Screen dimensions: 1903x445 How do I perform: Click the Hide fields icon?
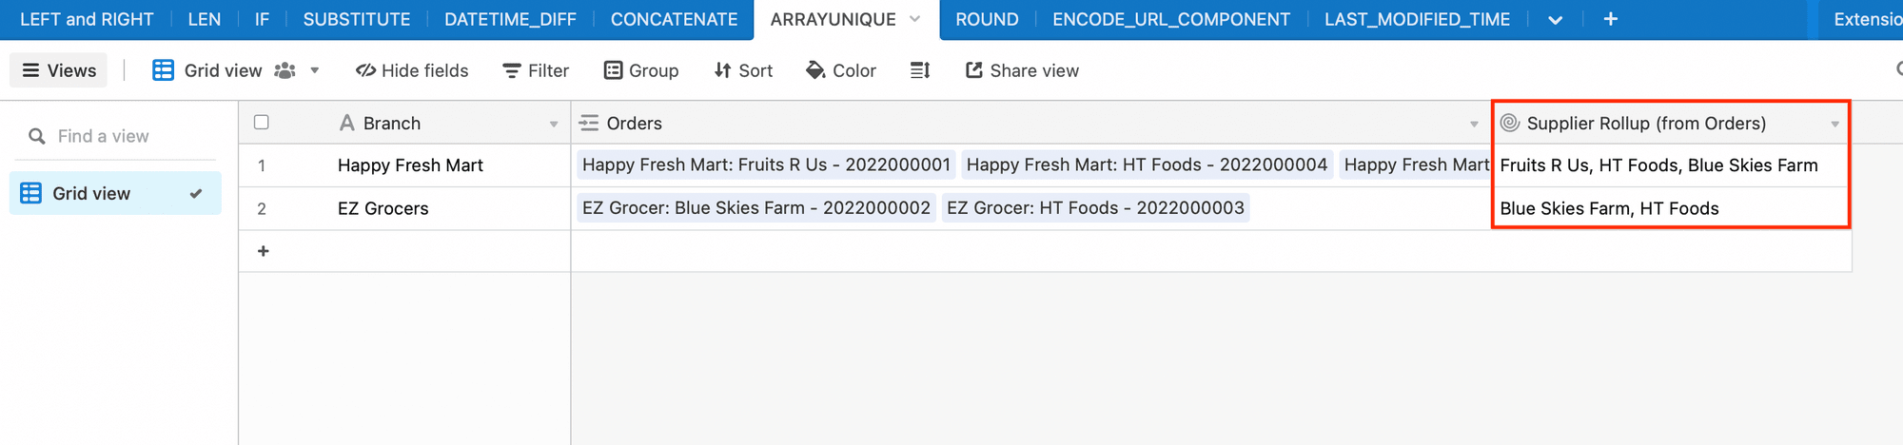[x=365, y=70]
